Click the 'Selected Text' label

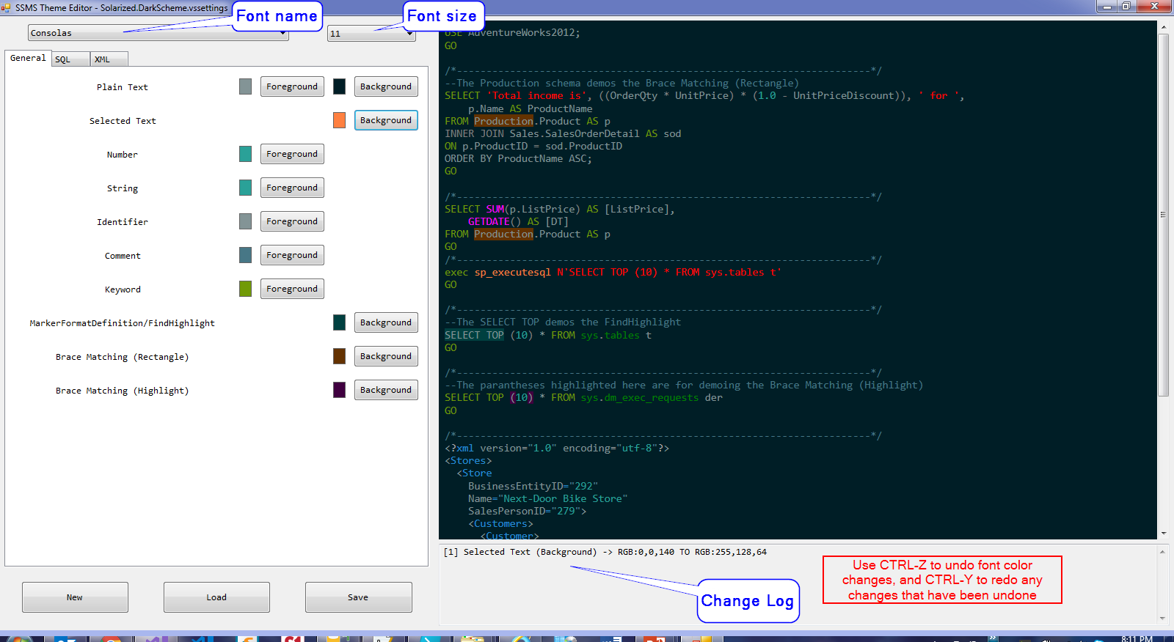(x=123, y=121)
